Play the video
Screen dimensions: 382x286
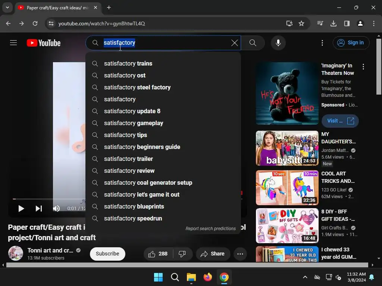(21, 209)
